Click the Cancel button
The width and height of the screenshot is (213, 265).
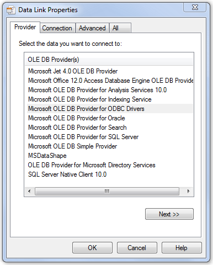[137, 248]
